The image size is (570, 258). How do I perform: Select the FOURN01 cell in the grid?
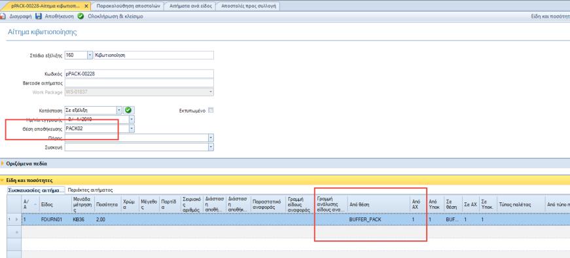pyautogui.click(x=55, y=220)
